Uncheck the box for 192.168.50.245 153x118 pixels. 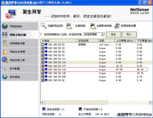tap(43, 77)
